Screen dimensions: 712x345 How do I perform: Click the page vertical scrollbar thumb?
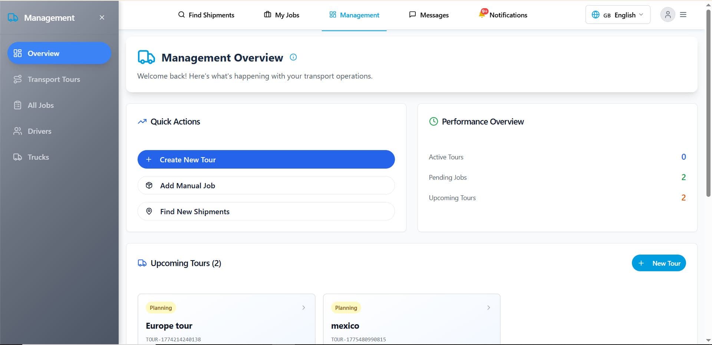click(x=708, y=103)
